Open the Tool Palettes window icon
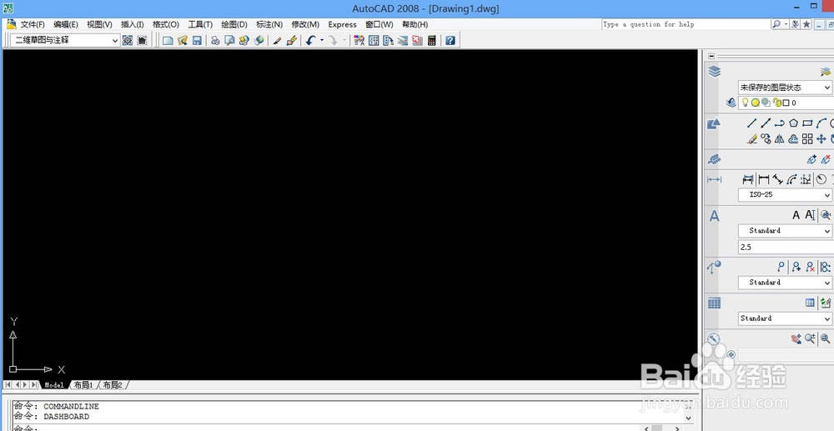 (389, 40)
